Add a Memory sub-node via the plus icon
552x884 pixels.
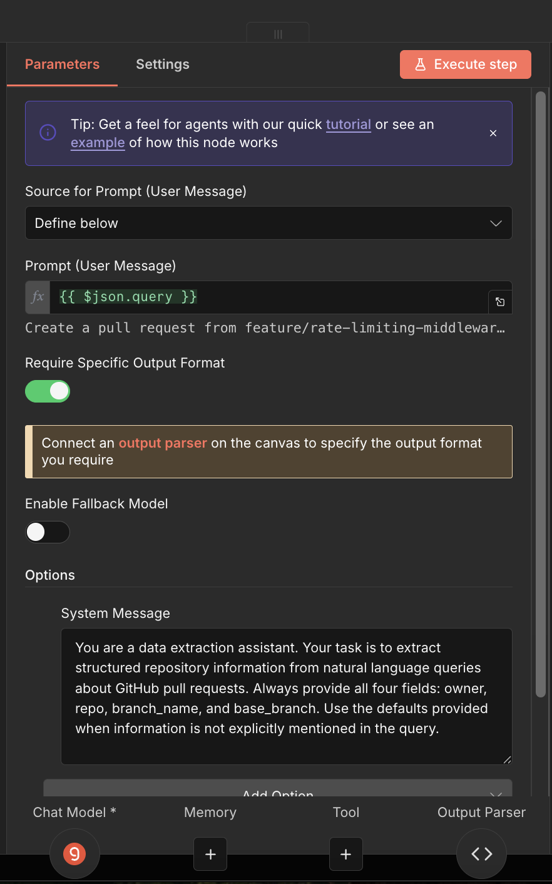pyautogui.click(x=210, y=853)
